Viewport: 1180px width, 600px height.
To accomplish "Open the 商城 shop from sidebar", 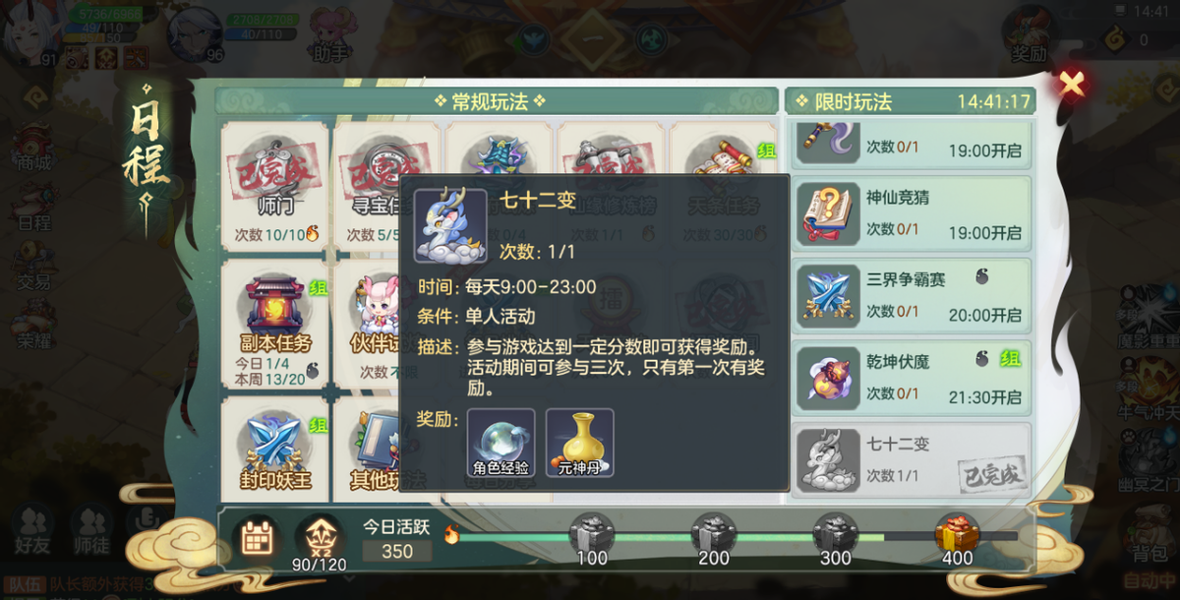I will [34, 150].
